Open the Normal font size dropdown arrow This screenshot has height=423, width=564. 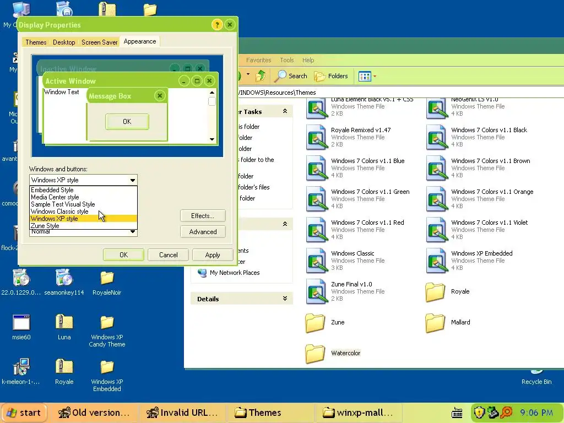[x=133, y=232]
